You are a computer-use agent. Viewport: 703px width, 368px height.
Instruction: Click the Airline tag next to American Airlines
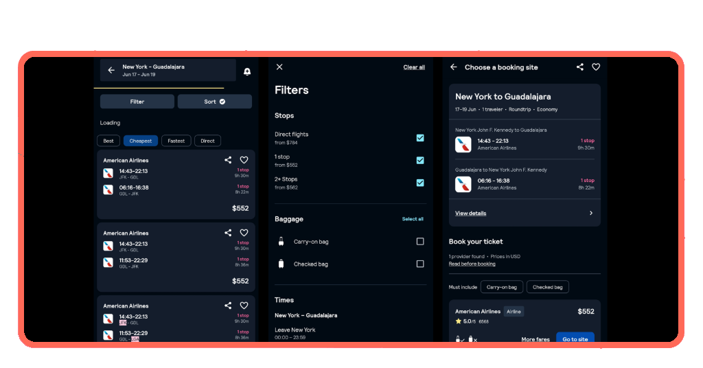click(x=514, y=312)
